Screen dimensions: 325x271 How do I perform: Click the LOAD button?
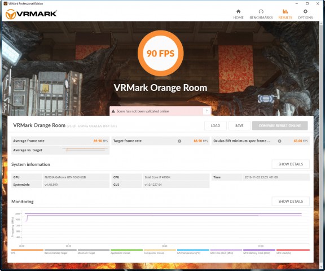click(x=216, y=126)
